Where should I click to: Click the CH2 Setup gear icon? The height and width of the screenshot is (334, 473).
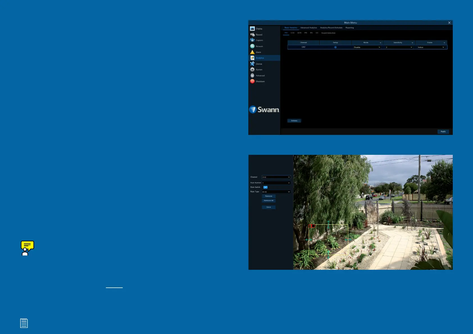335,47
